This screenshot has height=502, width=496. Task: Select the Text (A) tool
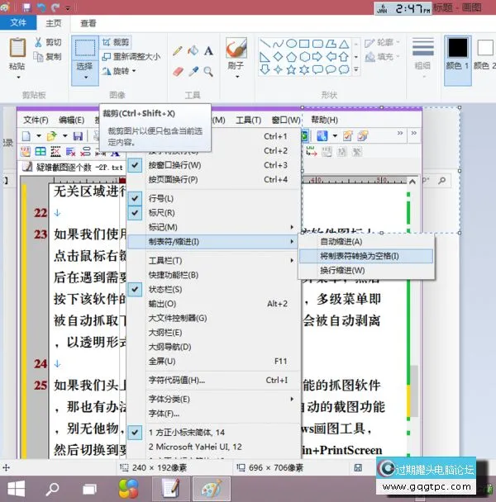(208, 50)
